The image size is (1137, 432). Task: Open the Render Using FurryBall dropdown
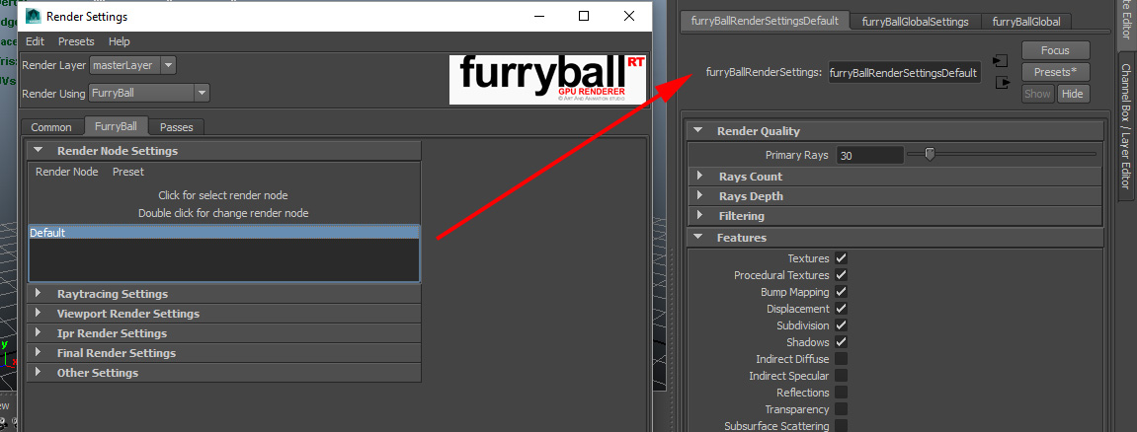click(x=149, y=93)
